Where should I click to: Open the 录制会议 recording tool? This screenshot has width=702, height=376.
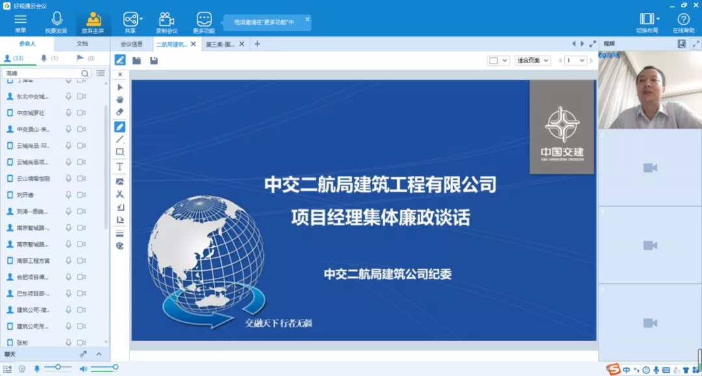tap(166, 19)
